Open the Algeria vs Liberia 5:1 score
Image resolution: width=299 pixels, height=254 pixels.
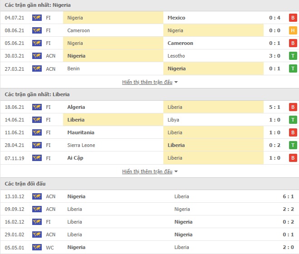(274, 107)
